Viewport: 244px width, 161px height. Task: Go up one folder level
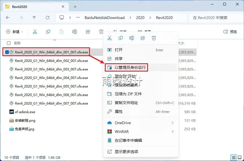point(34,18)
